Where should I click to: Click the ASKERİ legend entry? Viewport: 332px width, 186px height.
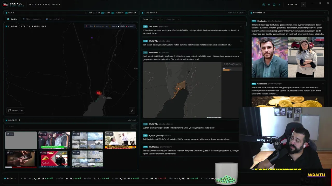coord(130,26)
